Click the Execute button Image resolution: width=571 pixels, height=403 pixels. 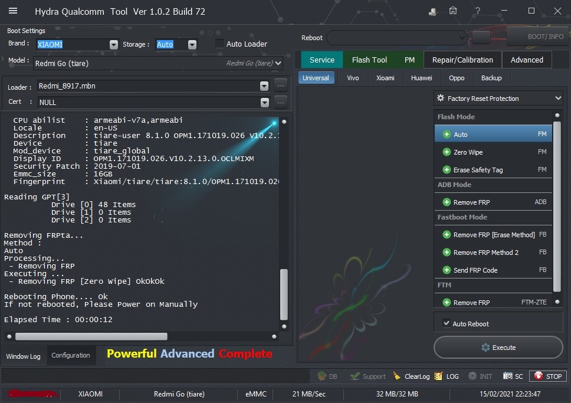click(x=498, y=348)
